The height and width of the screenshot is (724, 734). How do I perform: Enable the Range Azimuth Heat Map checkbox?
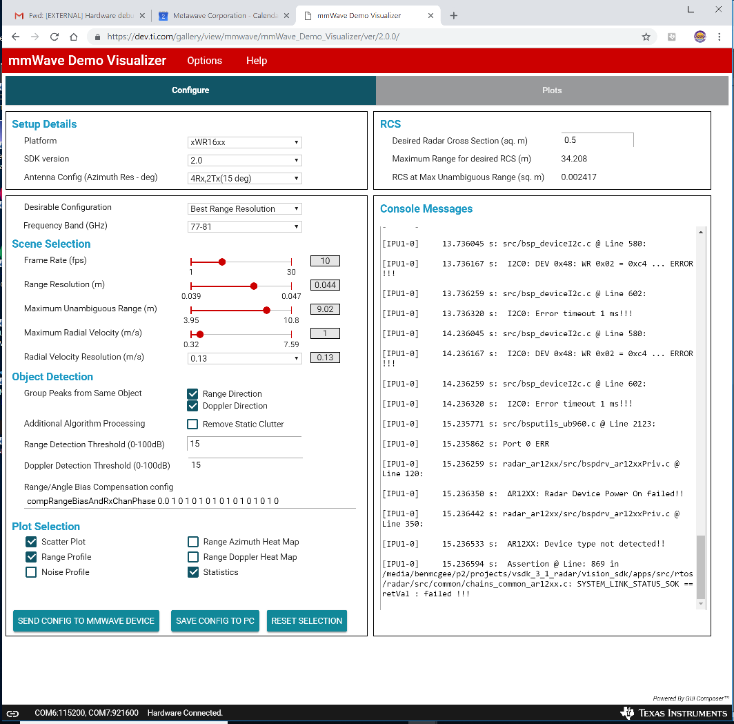pyautogui.click(x=193, y=542)
